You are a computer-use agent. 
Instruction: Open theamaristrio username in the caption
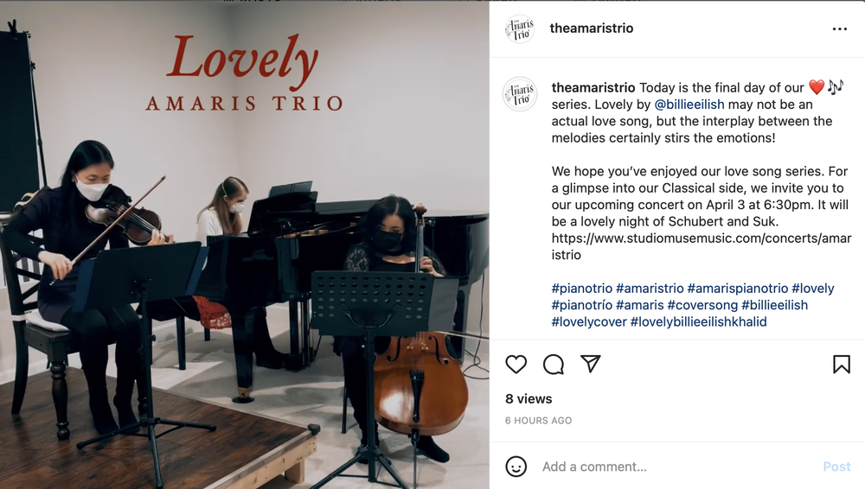[593, 87]
